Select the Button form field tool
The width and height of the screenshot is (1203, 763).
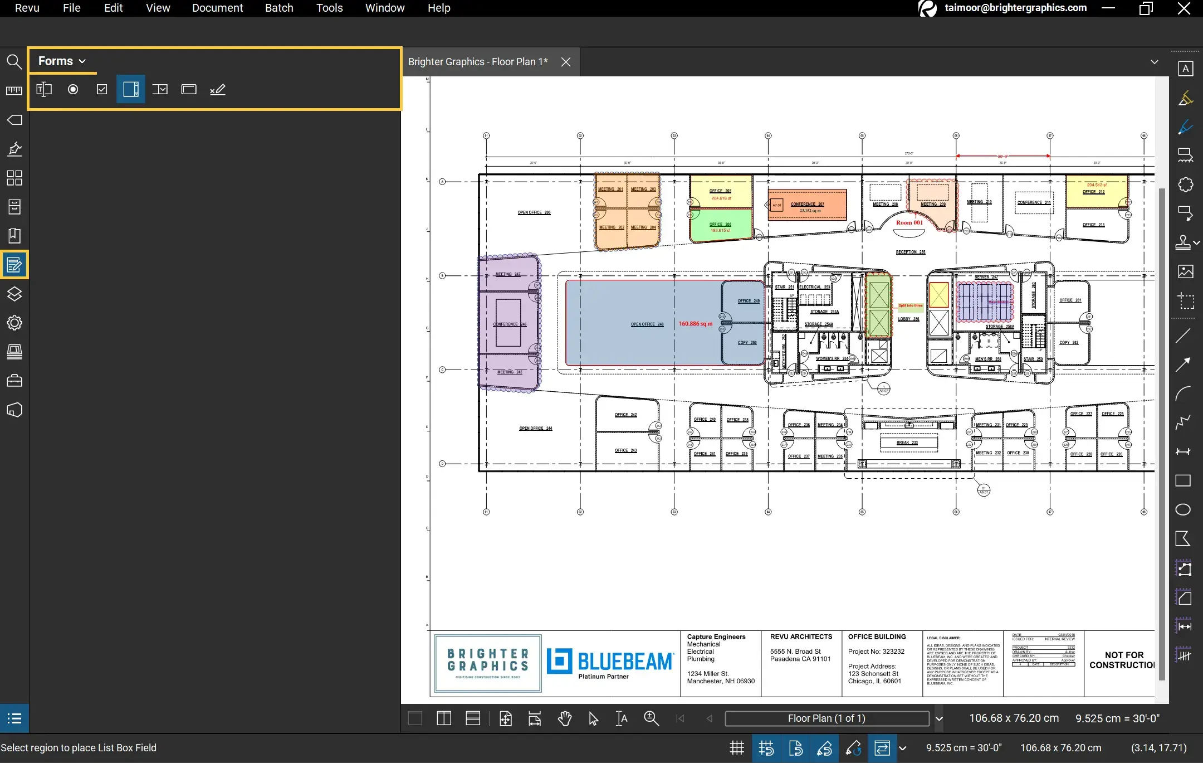189,89
